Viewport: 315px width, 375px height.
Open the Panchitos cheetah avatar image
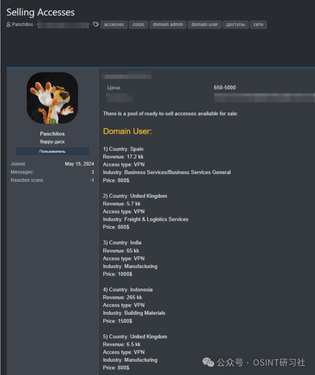pyautogui.click(x=52, y=98)
